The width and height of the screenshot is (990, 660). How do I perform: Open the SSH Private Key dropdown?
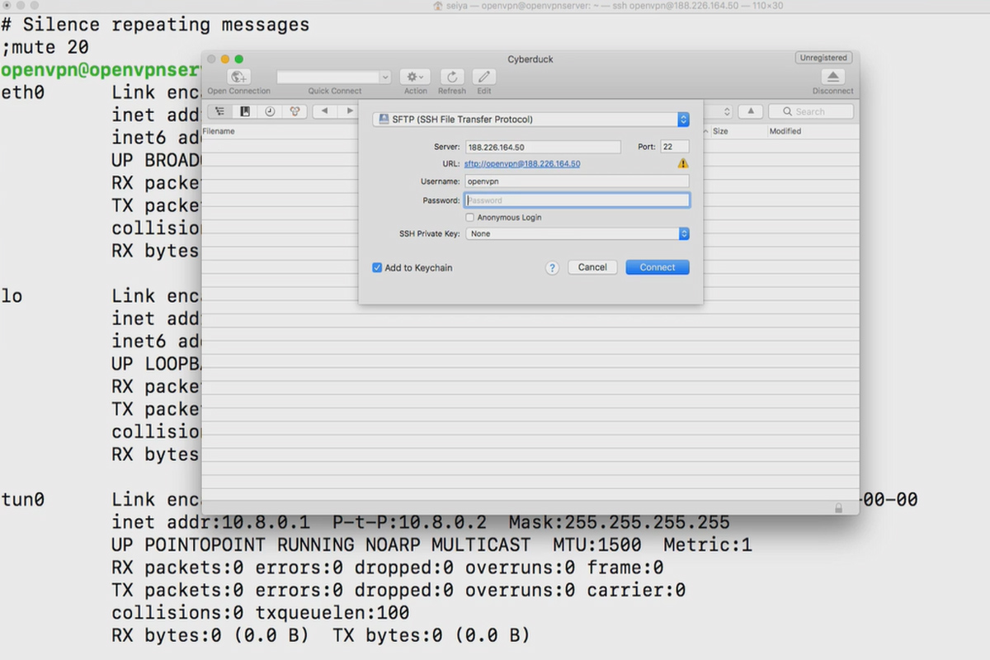[577, 234]
